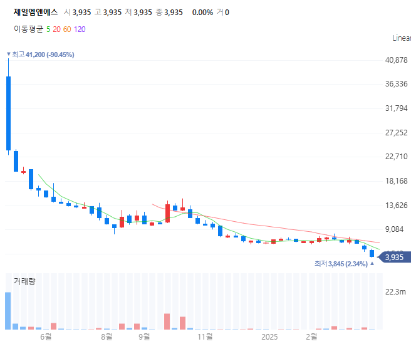Click the 2025 date axis label
This screenshot has width=411, height=344.
(269, 336)
